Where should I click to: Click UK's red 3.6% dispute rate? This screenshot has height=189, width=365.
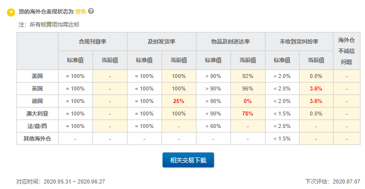(316, 88)
